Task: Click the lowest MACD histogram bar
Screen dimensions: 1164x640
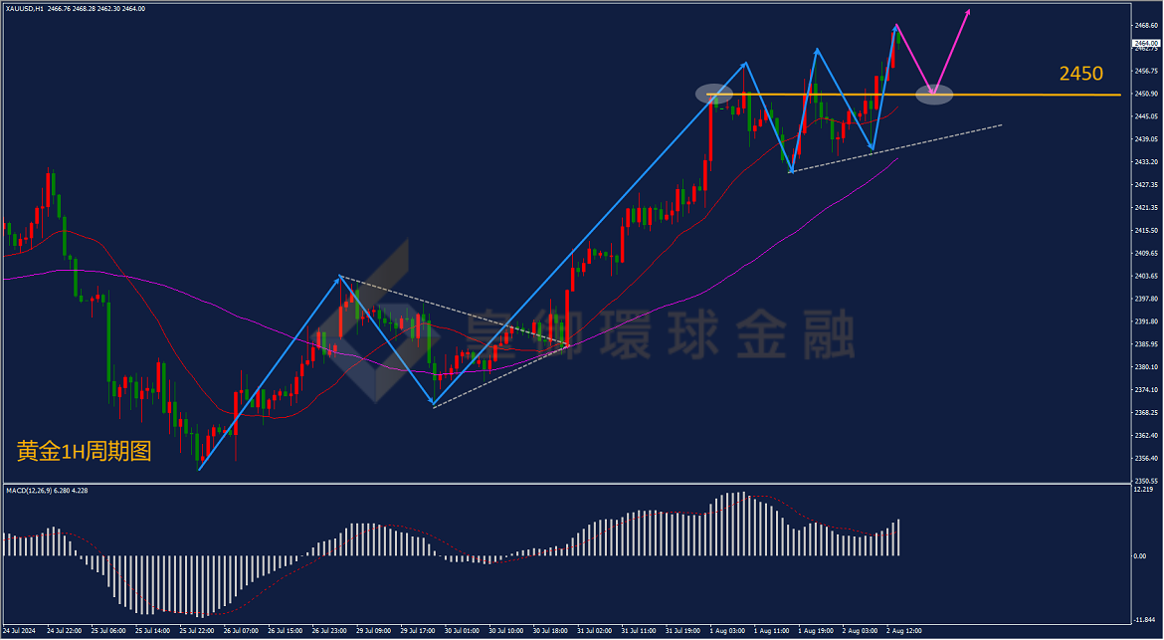Action: [200, 586]
